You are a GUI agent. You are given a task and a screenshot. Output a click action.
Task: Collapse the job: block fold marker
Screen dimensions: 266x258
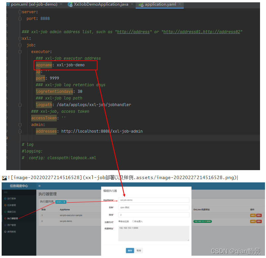point(20,45)
